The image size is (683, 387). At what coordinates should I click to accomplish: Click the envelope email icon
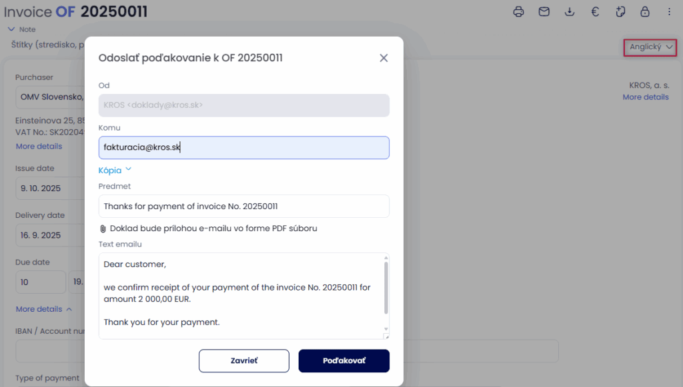click(544, 11)
